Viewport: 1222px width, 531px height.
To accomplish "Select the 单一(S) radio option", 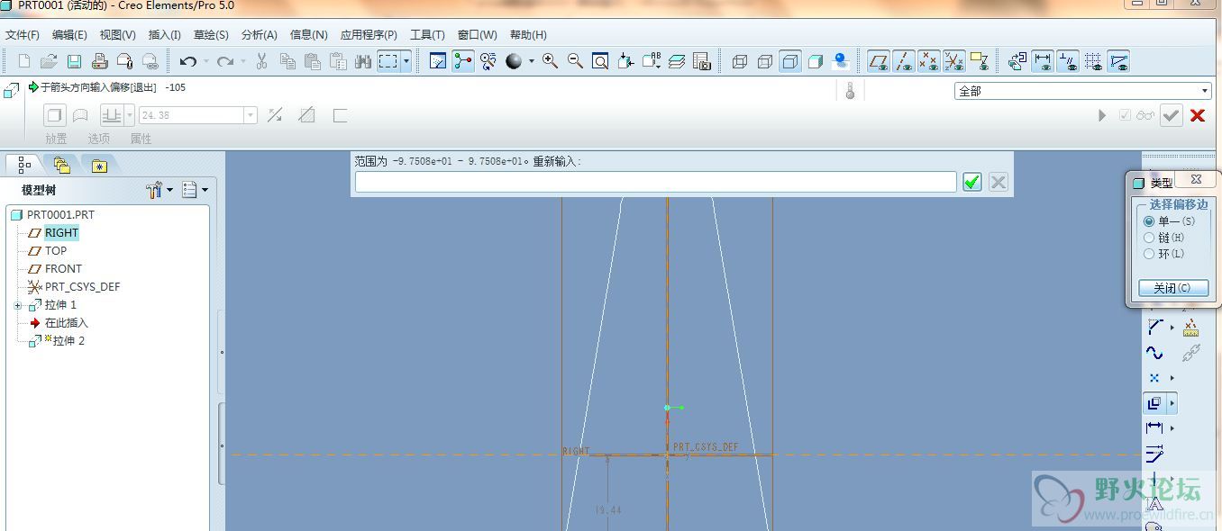I will tap(1149, 221).
